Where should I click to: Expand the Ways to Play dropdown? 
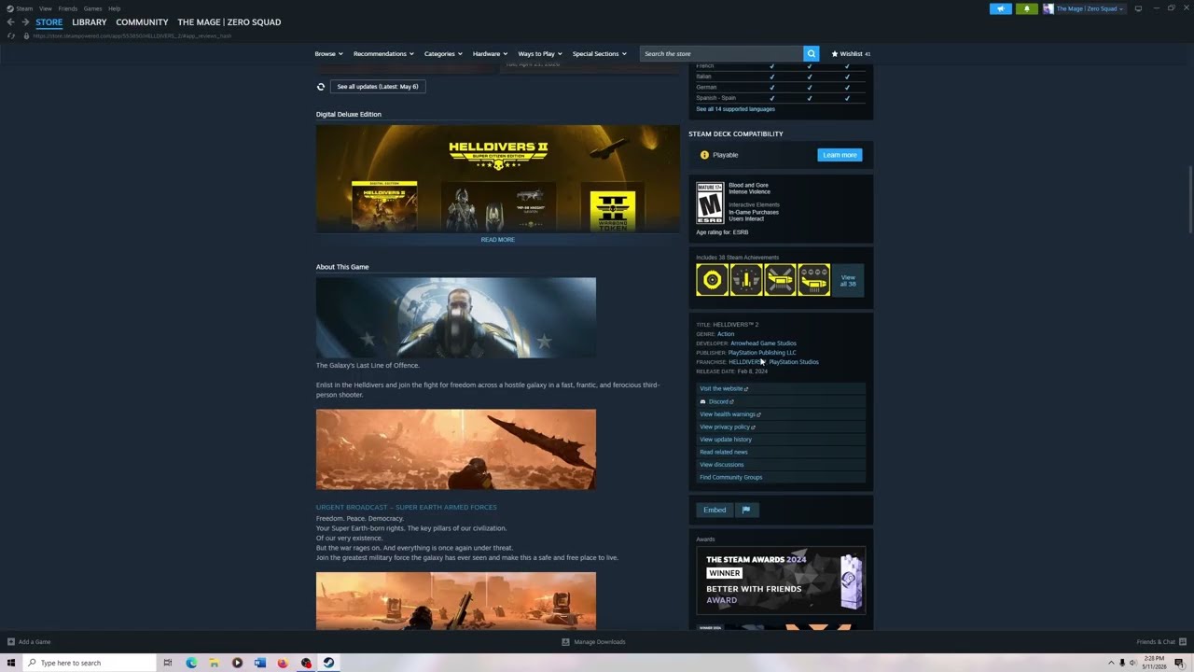pyautogui.click(x=539, y=54)
